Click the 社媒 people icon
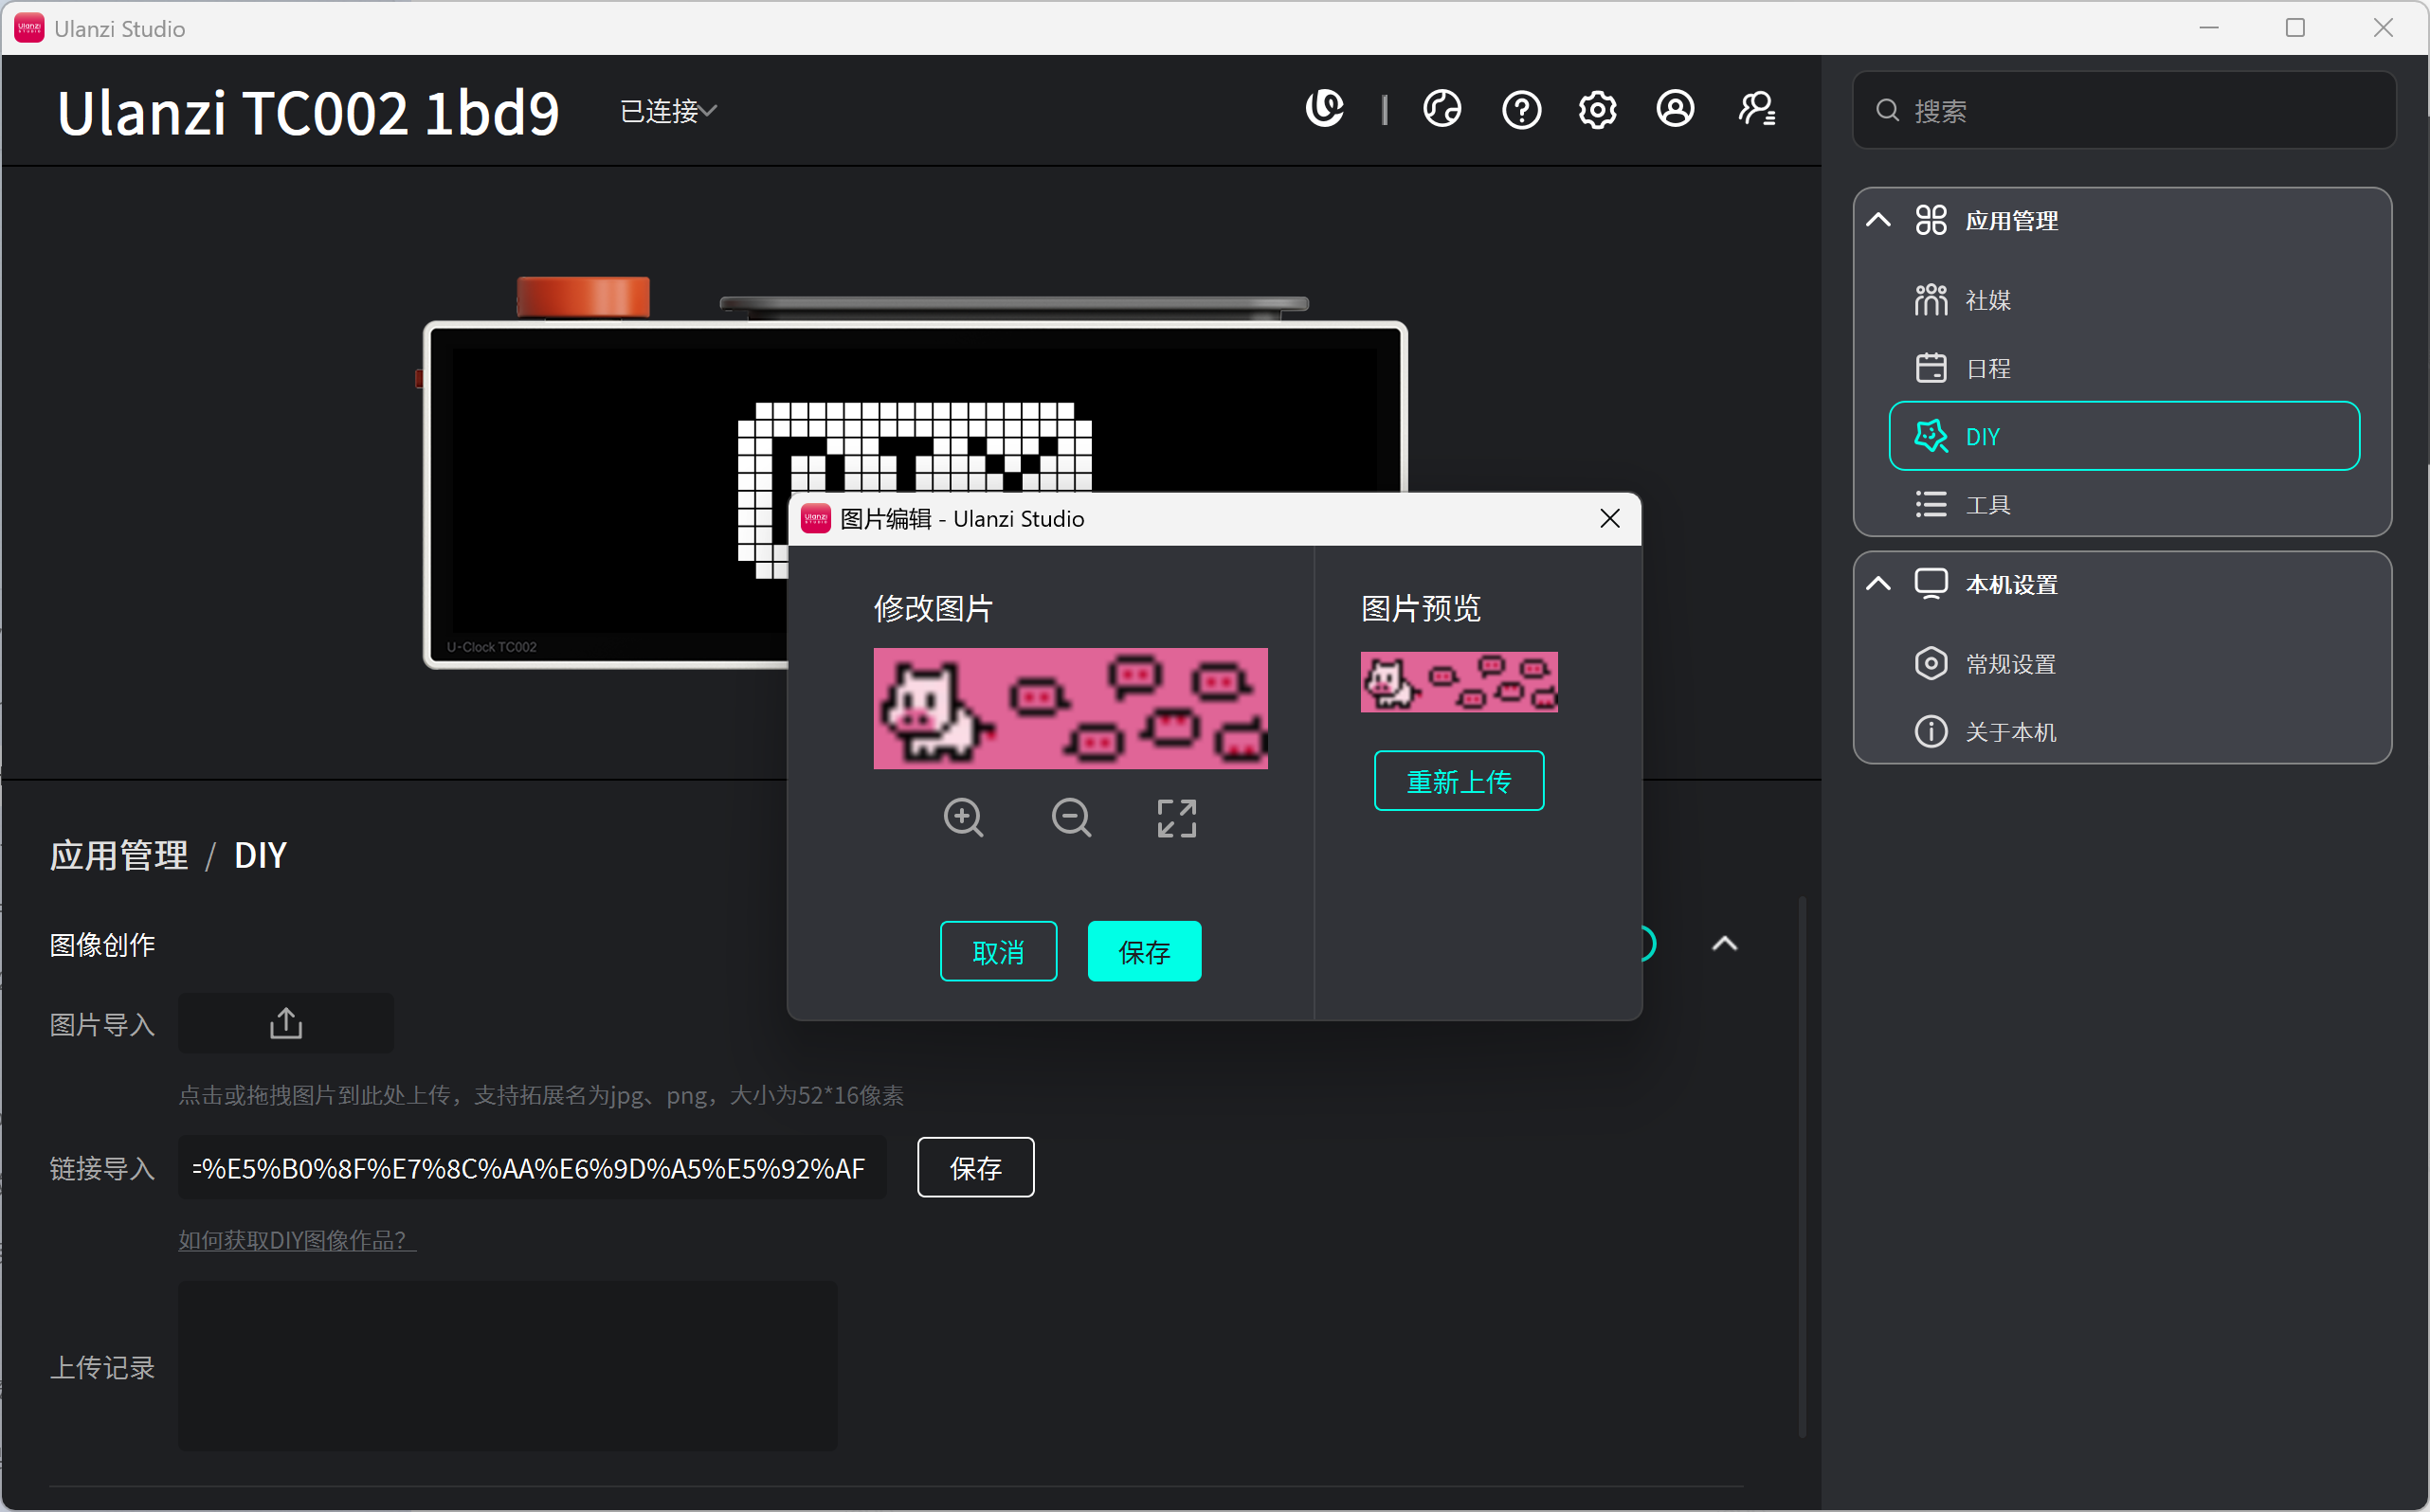This screenshot has height=1512, width=2430. coord(1931,300)
